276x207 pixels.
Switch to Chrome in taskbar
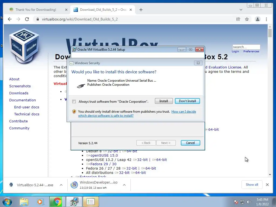[57, 202]
